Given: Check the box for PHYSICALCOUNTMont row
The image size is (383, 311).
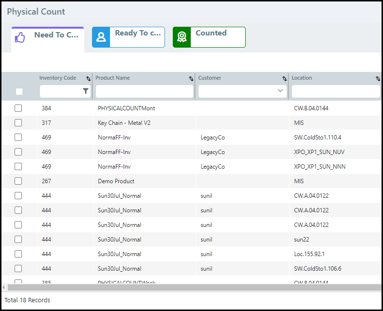Looking at the screenshot, I should pos(18,108).
